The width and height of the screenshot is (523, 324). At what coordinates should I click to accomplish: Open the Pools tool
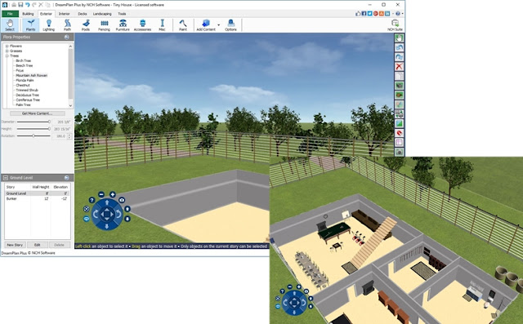click(x=86, y=25)
